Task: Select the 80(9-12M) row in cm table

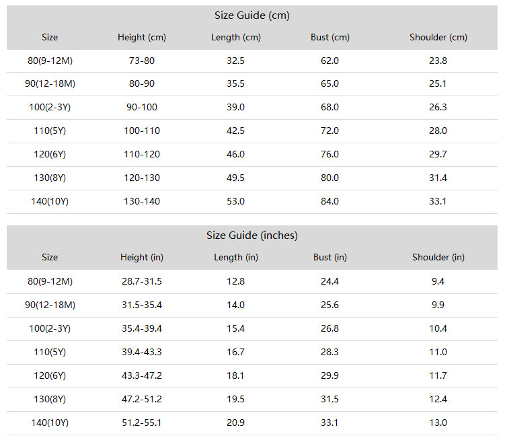Action: 252,61
